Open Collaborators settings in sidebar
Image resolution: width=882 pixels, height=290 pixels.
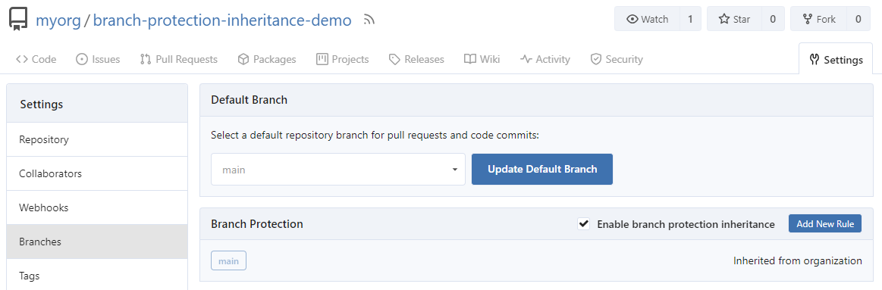tap(97, 173)
